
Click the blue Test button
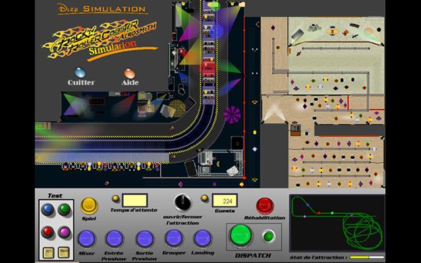click(x=47, y=209)
